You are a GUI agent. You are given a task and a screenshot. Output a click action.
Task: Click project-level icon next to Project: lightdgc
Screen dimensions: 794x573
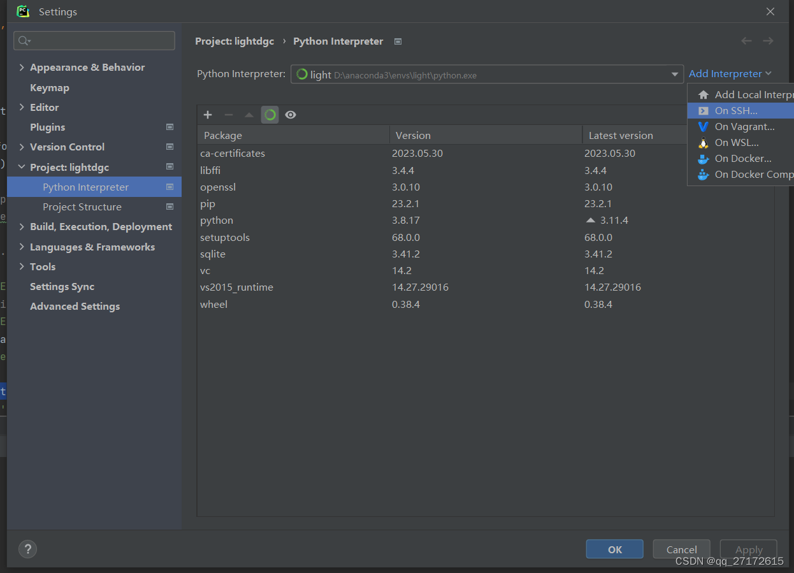[x=170, y=167]
